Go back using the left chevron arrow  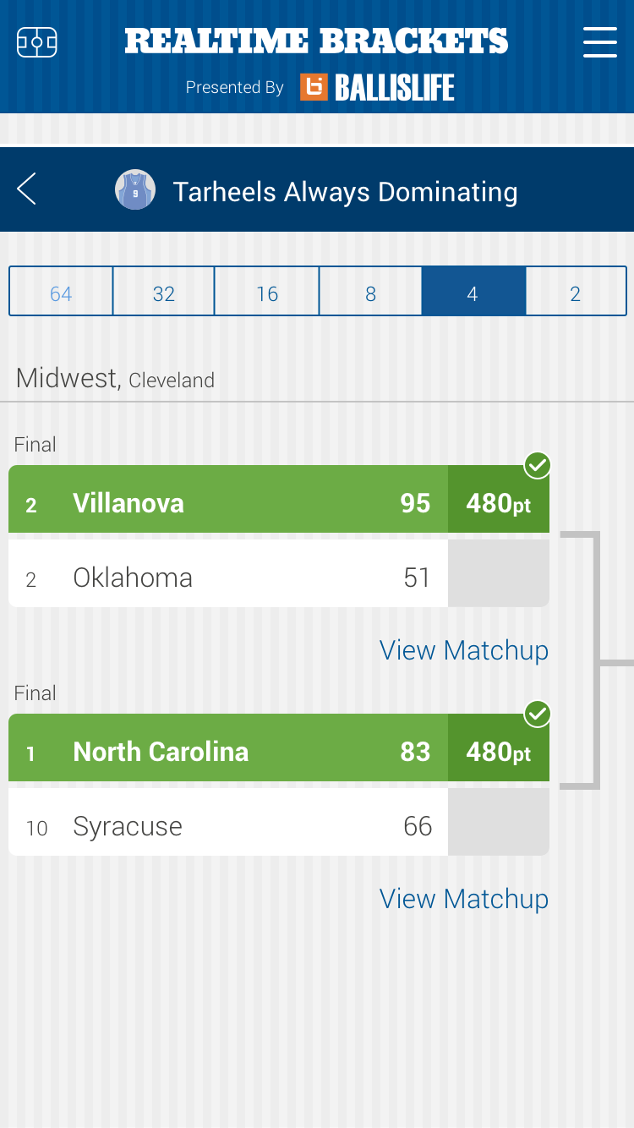(x=27, y=189)
